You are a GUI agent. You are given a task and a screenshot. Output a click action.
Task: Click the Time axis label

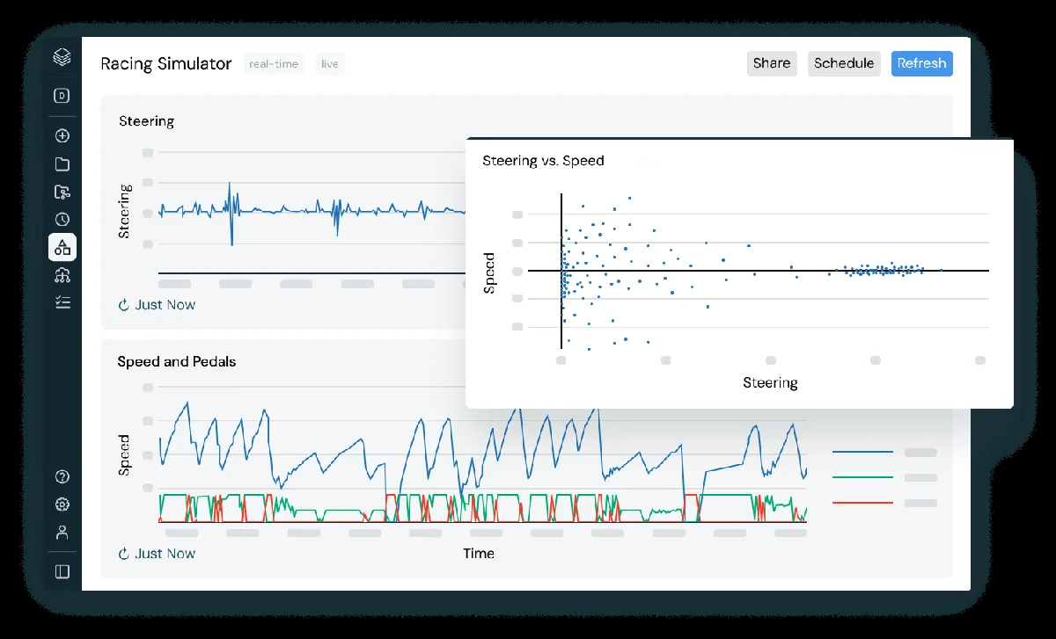point(479,554)
